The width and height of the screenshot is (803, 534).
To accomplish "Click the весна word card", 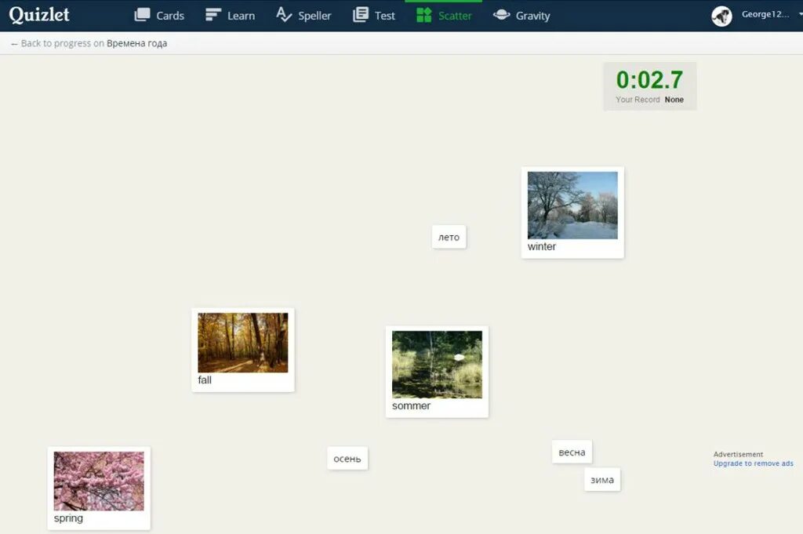I will 571,452.
